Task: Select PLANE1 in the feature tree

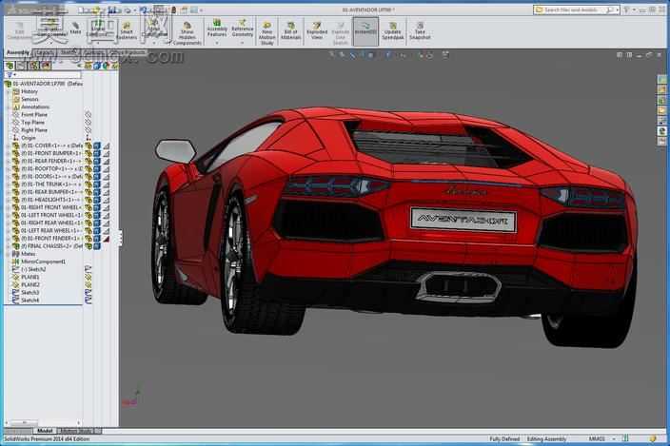Action: [30, 277]
